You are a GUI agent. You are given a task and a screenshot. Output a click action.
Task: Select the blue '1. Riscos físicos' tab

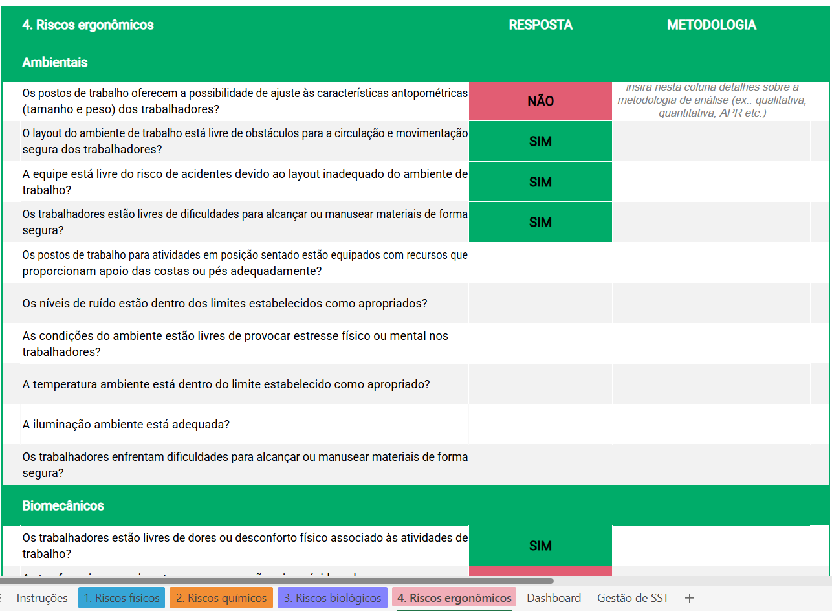point(121,597)
